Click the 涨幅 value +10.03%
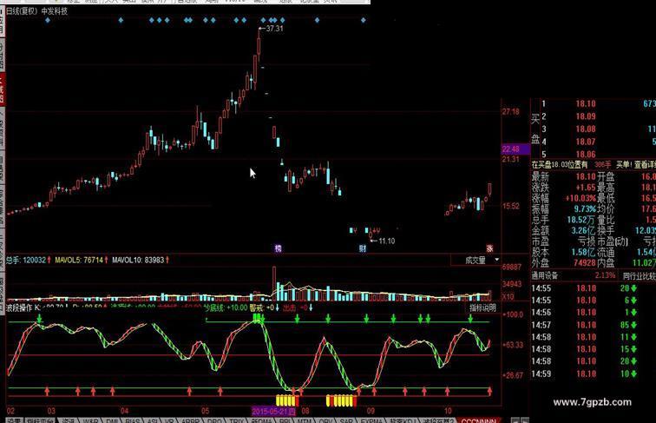Viewport: 656px width, 423px height. pos(581,198)
